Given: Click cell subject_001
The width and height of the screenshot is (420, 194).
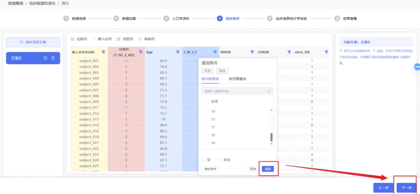Looking at the screenshot, I should (89, 61).
